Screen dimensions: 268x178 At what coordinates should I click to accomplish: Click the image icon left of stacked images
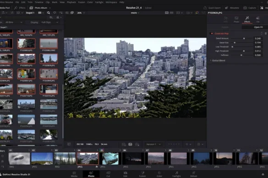[67, 13]
